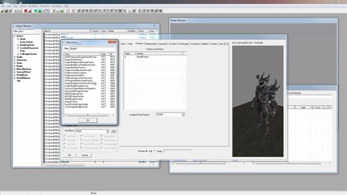Image resolution: width=347 pixels, height=195 pixels.
Task: Click OK in the Actor window
Action: (69, 155)
